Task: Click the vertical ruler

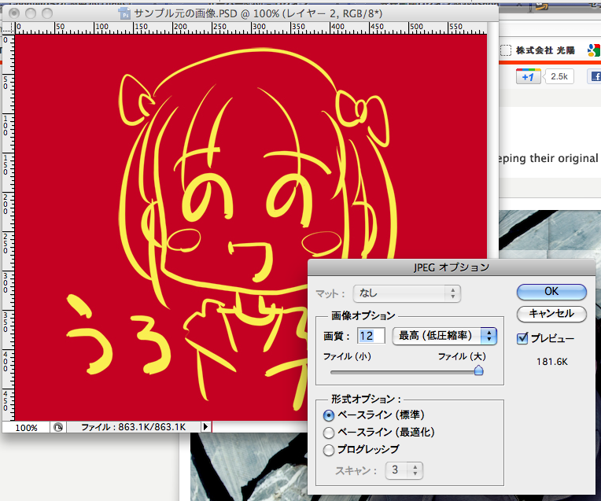Action: click(x=9, y=228)
